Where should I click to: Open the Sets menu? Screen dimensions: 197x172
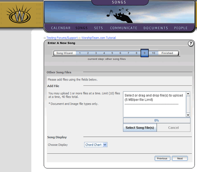(98, 28)
